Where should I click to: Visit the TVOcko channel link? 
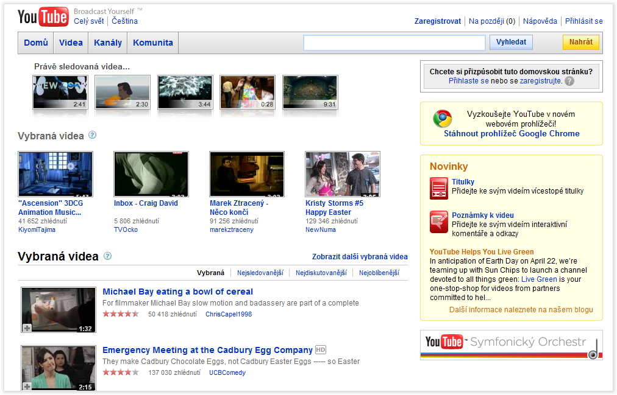coord(126,229)
